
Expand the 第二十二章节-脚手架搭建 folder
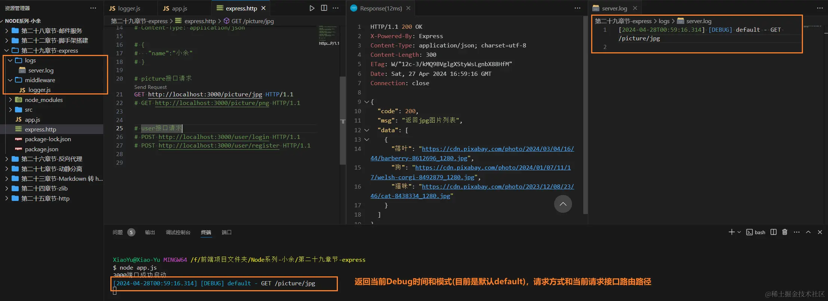pyautogui.click(x=6, y=40)
